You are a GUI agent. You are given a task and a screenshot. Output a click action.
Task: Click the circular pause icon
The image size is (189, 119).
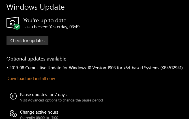[13, 96]
